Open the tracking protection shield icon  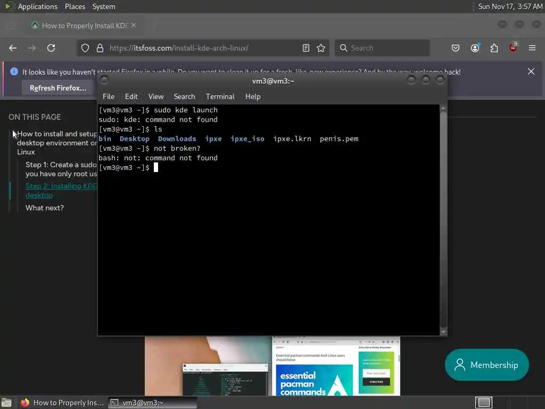85,48
